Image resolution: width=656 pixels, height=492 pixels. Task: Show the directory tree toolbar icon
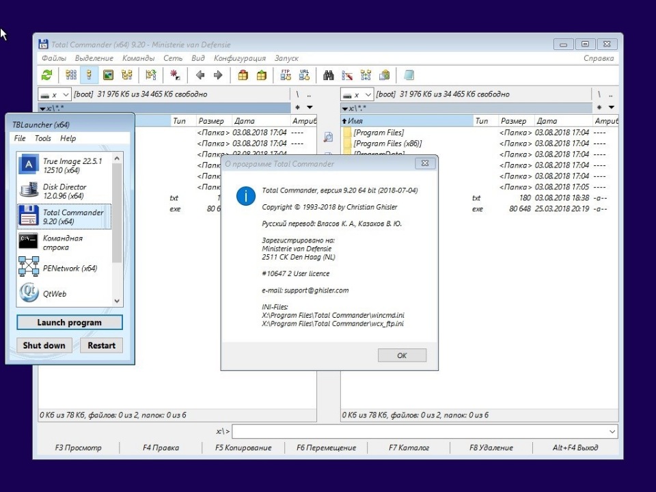click(x=127, y=75)
